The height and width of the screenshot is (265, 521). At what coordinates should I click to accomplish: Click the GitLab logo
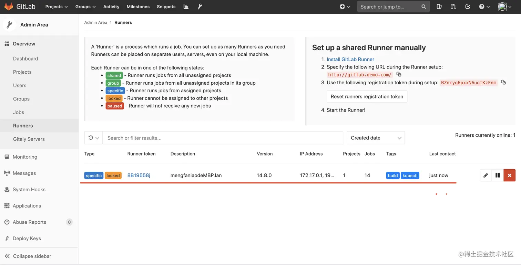(20, 7)
